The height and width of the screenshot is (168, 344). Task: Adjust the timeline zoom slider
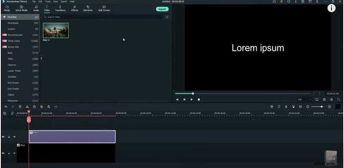coord(318,107)
